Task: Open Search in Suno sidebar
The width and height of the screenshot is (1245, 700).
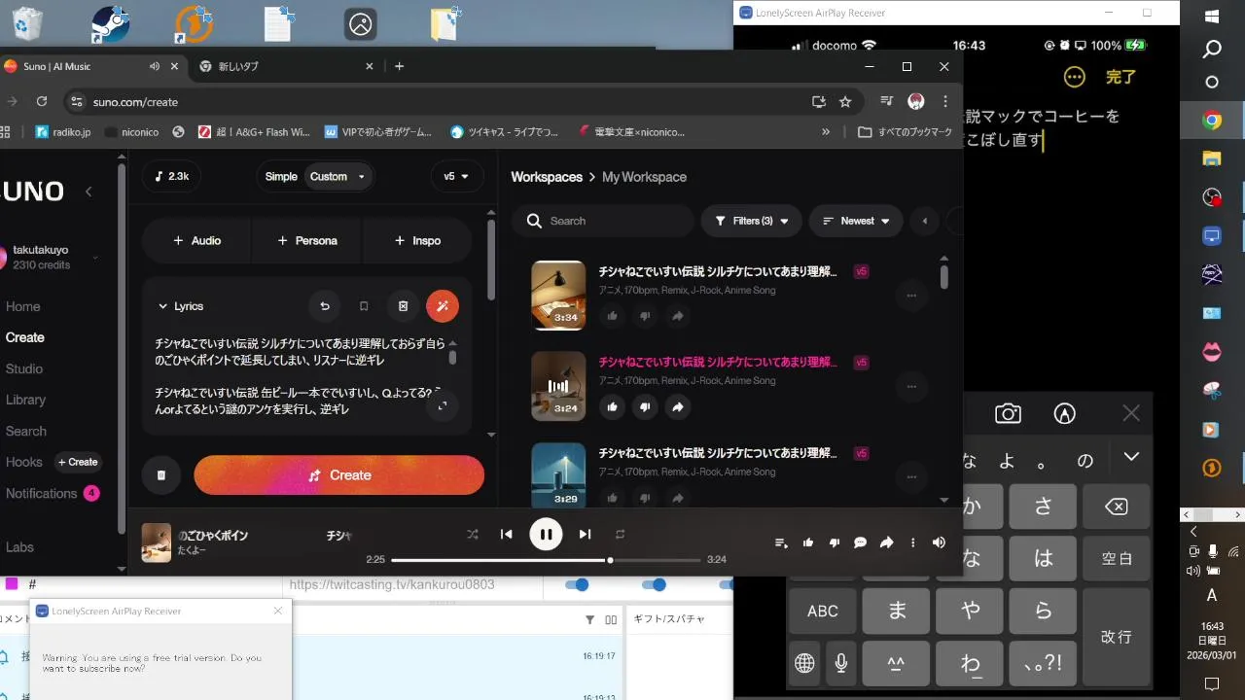Action: [26, 431]
